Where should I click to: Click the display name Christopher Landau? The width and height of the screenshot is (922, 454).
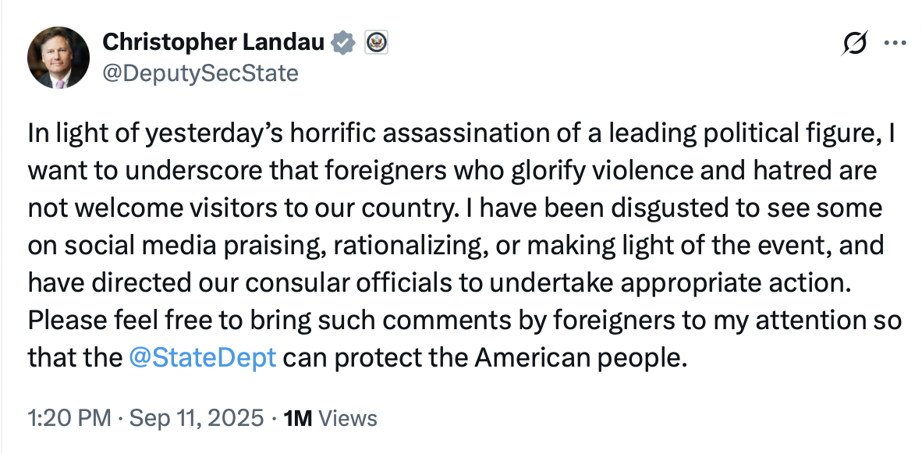pyautogui.click(x=214, y=42)
